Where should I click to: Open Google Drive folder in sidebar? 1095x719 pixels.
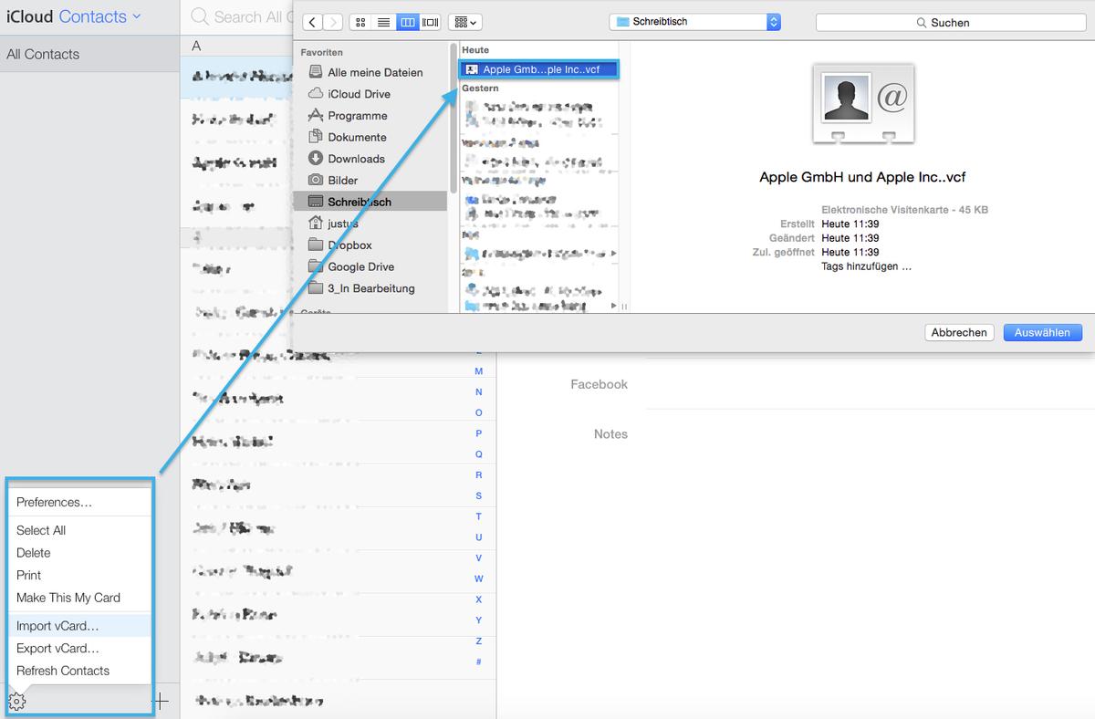(360, 266)
